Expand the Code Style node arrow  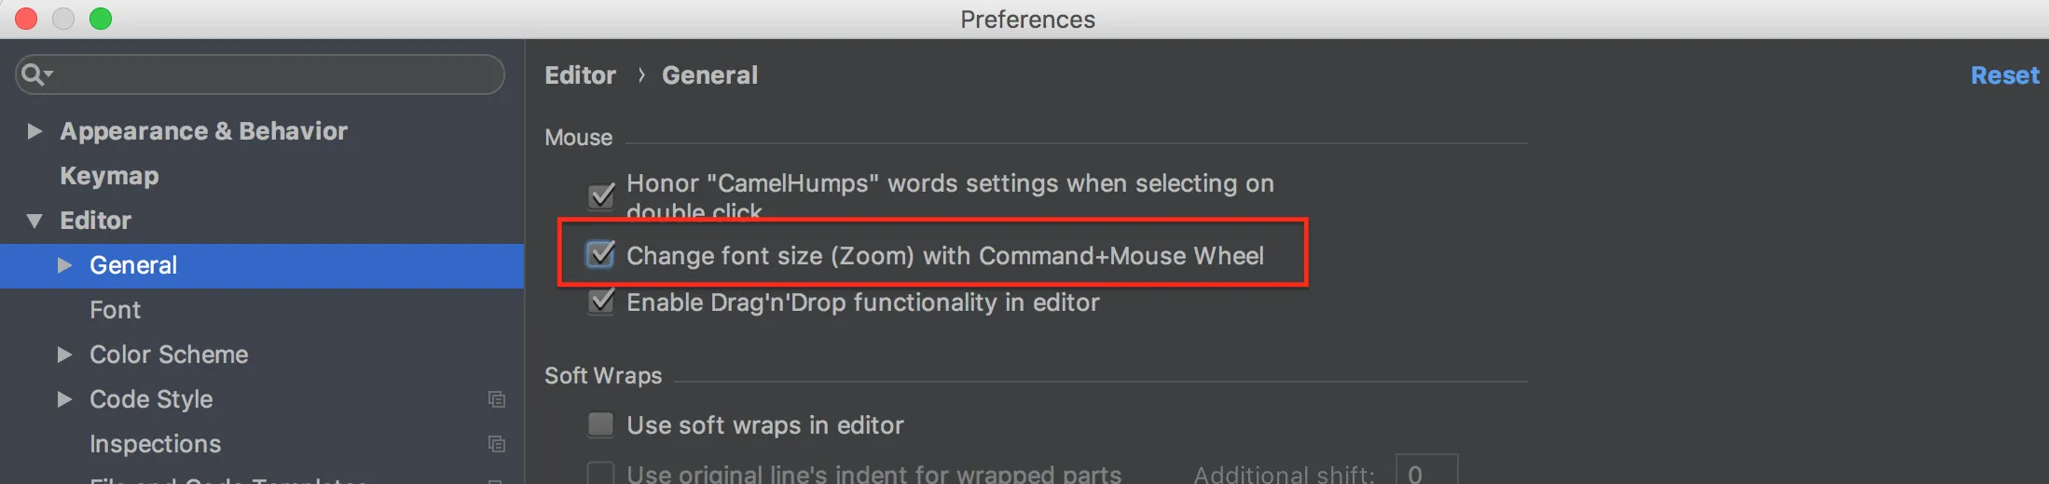(x=64, y=399)
